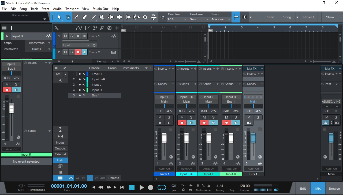Select the Eraser tool
This screenshot has width=343, height=195.
coord(85,17)
